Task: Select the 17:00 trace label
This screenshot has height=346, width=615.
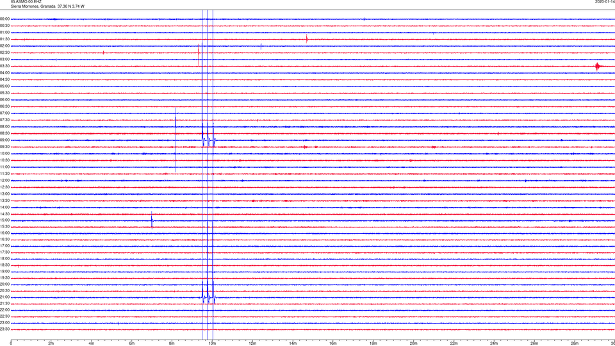Action: pos(5,246)
